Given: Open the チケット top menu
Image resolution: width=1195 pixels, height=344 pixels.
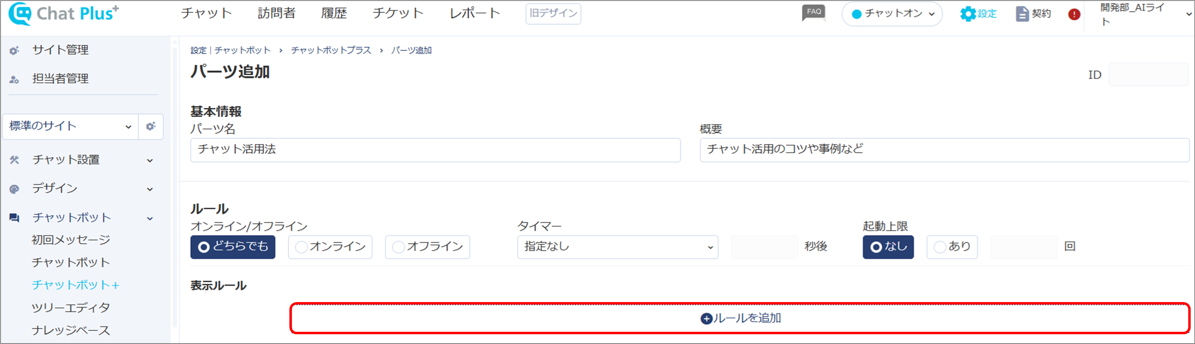Looking at the screenshot, I should pyautogui.click(x=398, y=13).
